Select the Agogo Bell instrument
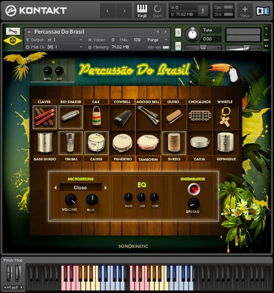Screen dimensions: 274x293 [x=148, y=117]
